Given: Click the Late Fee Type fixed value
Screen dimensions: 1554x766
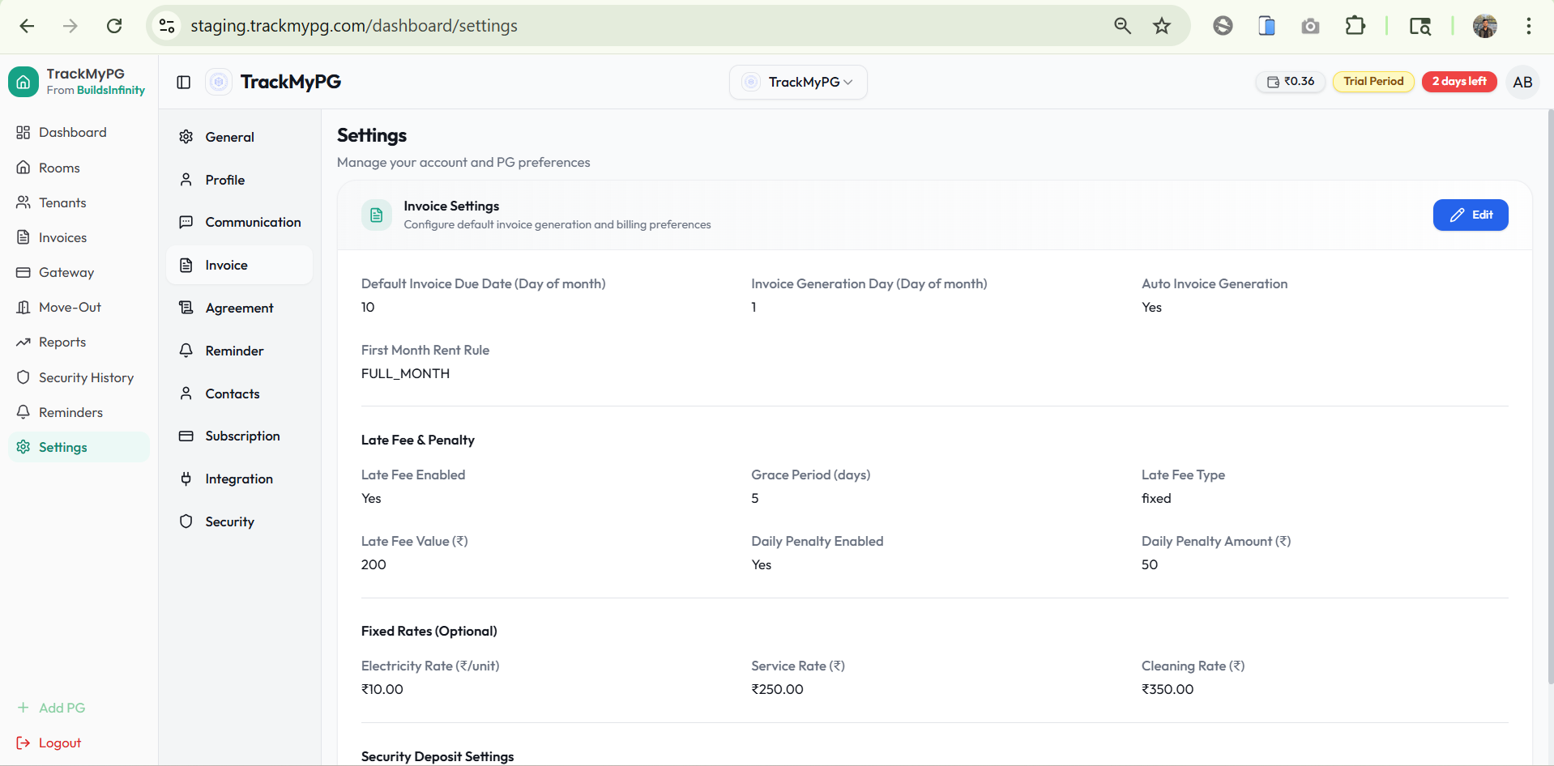Looking at the screenshot, I should [1156, 498].
